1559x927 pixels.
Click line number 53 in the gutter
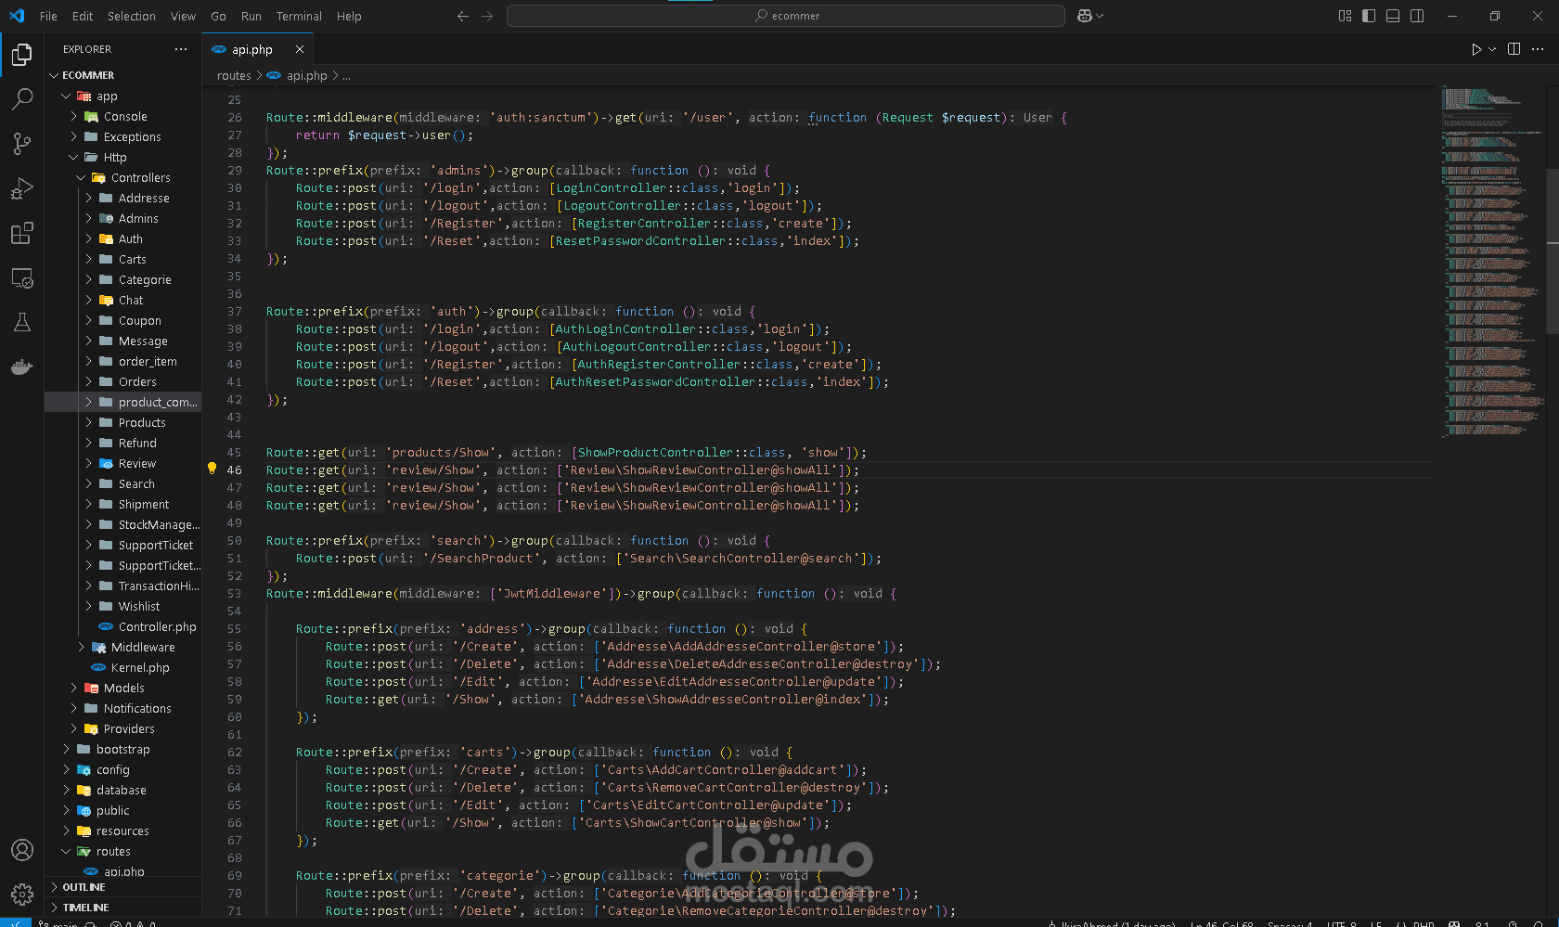[234, 594]
